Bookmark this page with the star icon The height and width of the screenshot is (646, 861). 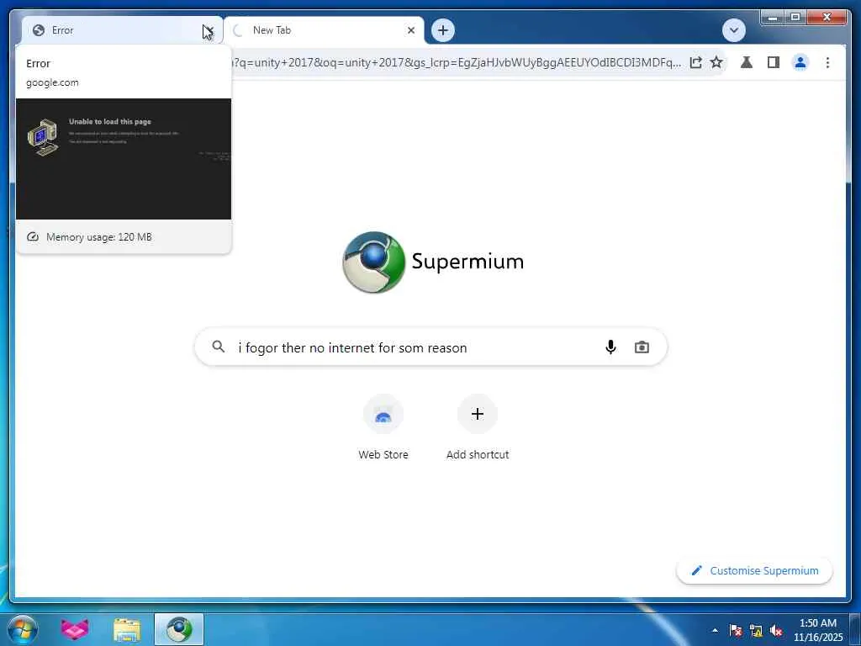tap(716, 62)
